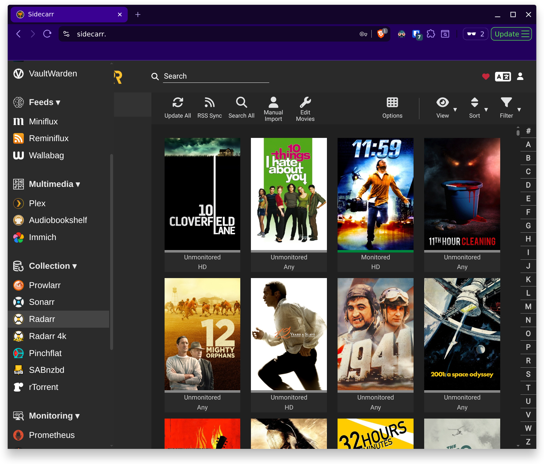Open Miniflux in sidebar

click(59, 121)
